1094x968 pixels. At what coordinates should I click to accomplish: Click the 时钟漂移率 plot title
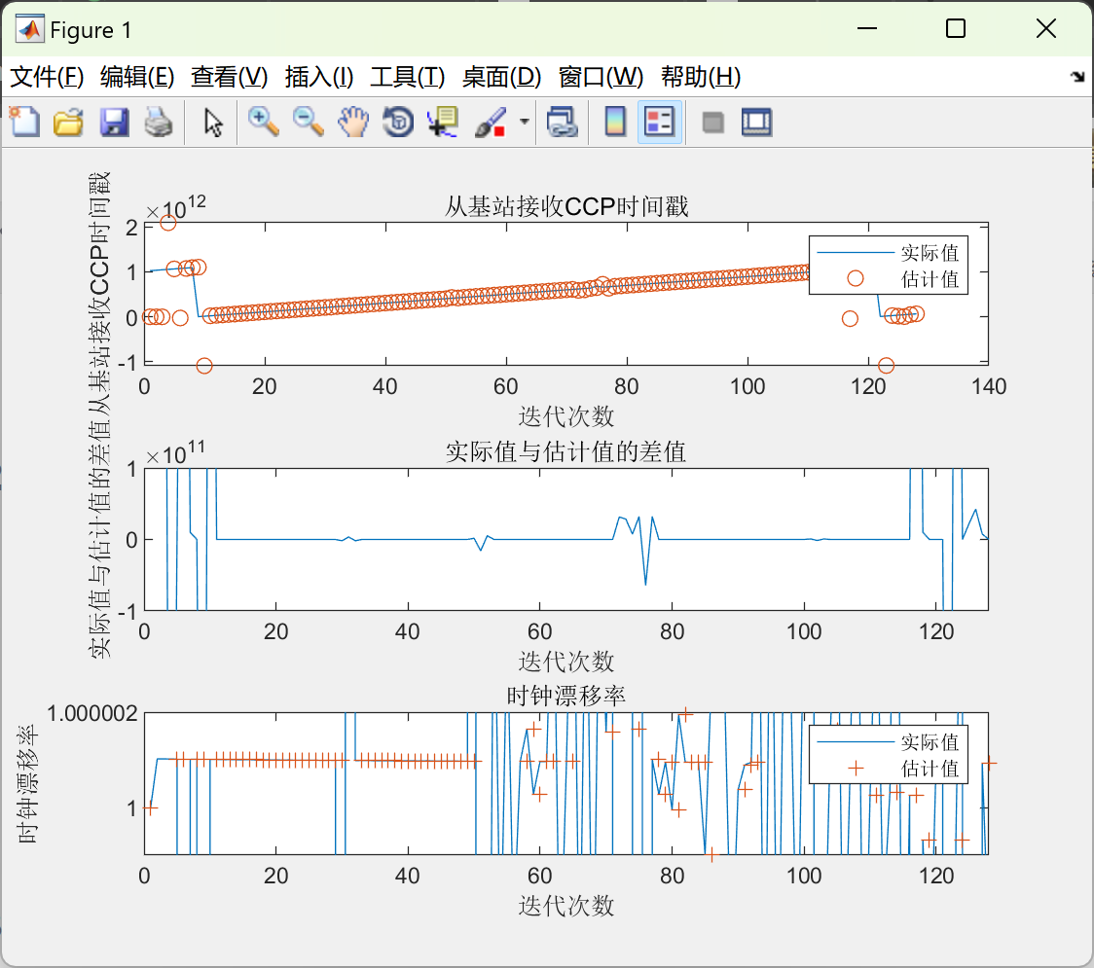[565, 696]
